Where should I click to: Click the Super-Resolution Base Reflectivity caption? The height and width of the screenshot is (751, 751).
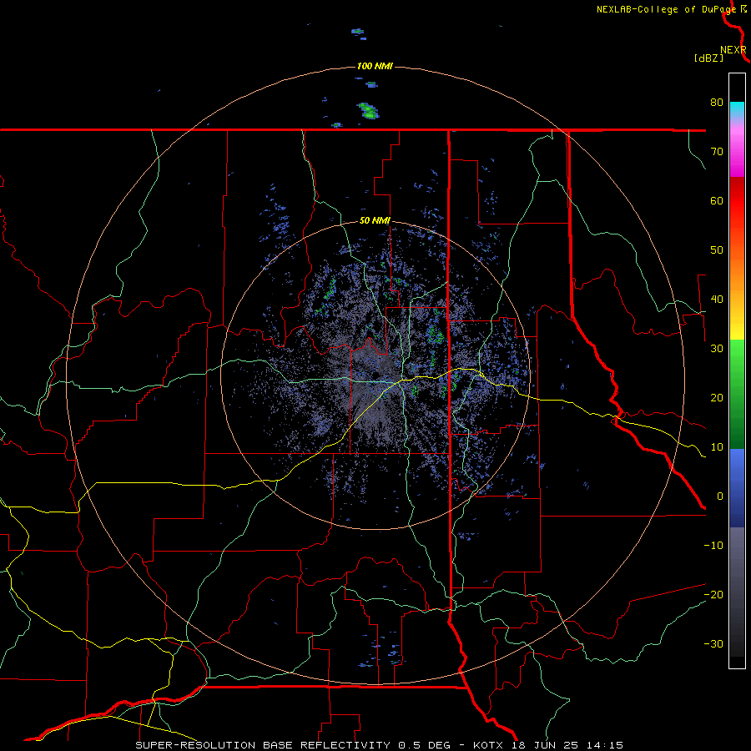click(379, 745)
